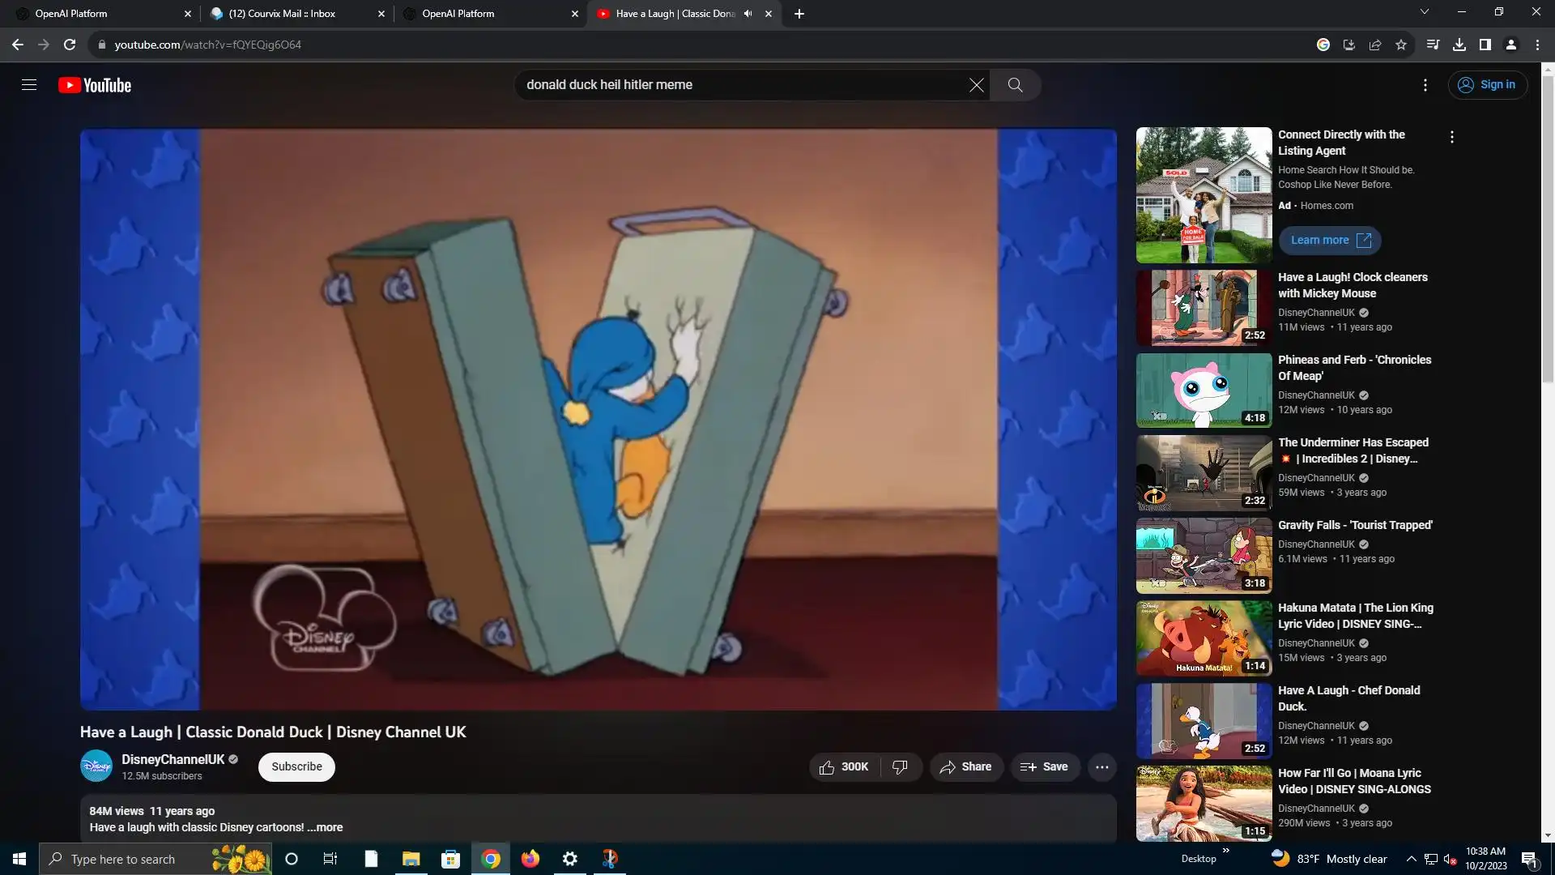Open more actions ellipsis below video
Screen dimensions: 1555x875
click(x=1101, y=767)
